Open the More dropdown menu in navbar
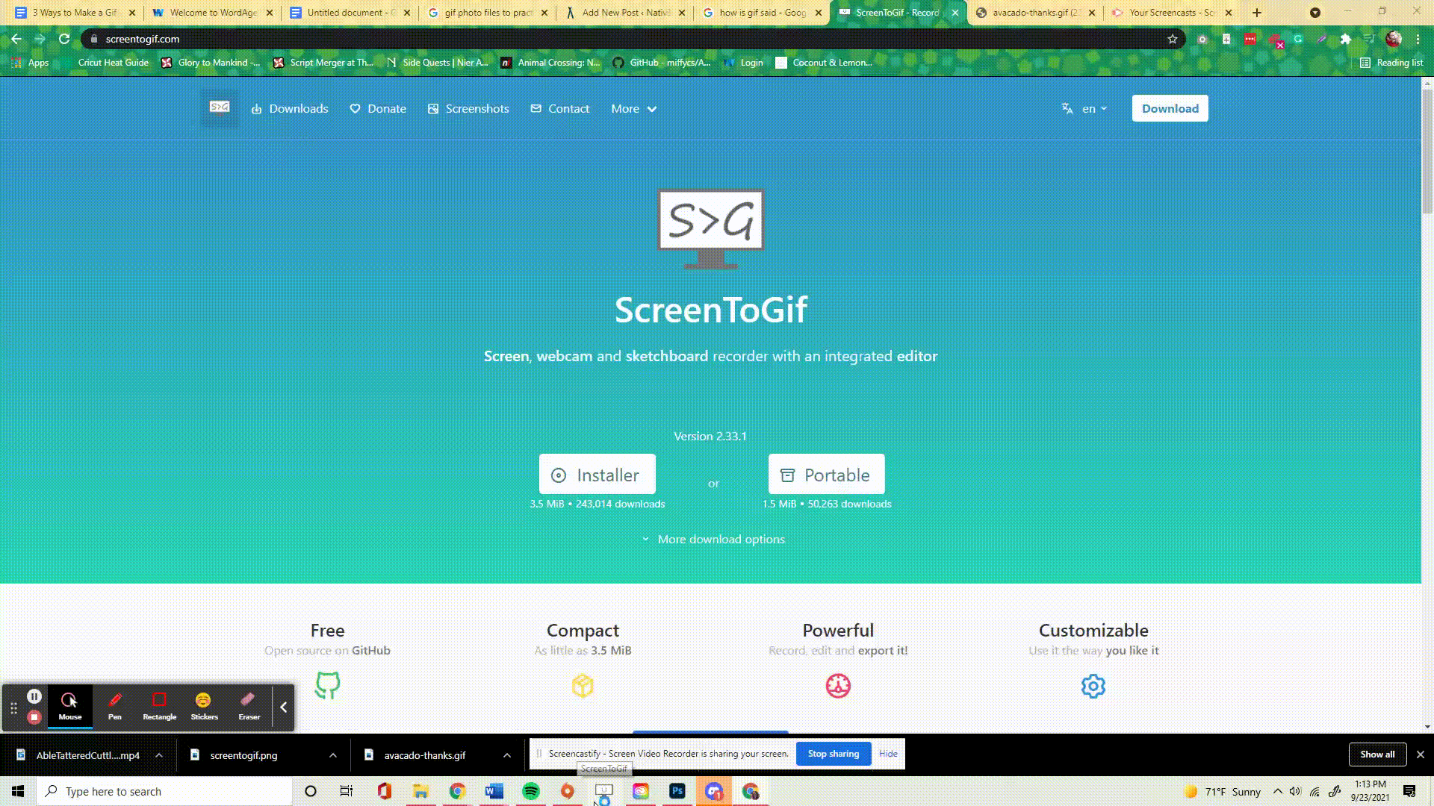 633,108
